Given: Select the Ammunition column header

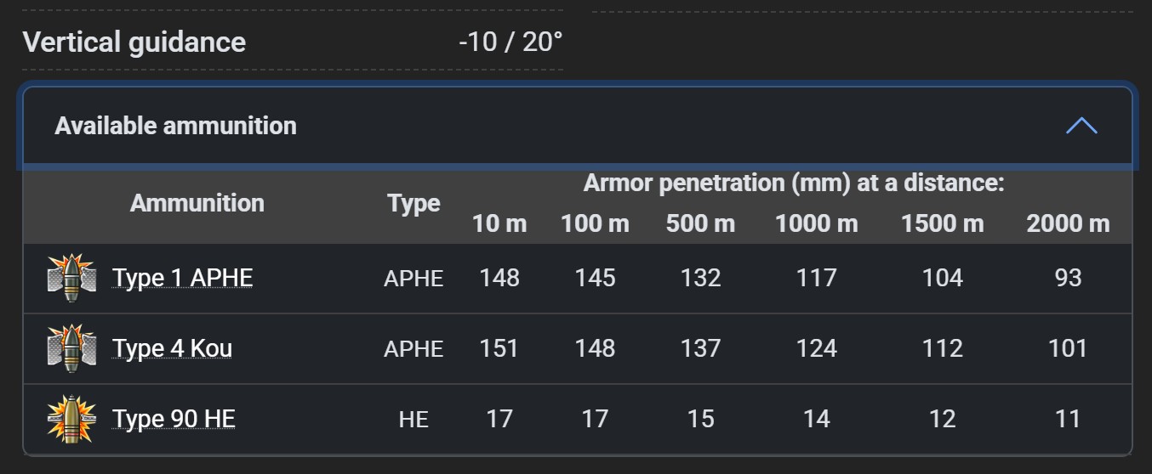Looking at the screenshot, I should point(197,203).
